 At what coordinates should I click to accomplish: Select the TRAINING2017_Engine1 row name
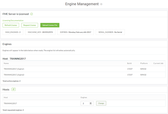(x=14, y=69)
